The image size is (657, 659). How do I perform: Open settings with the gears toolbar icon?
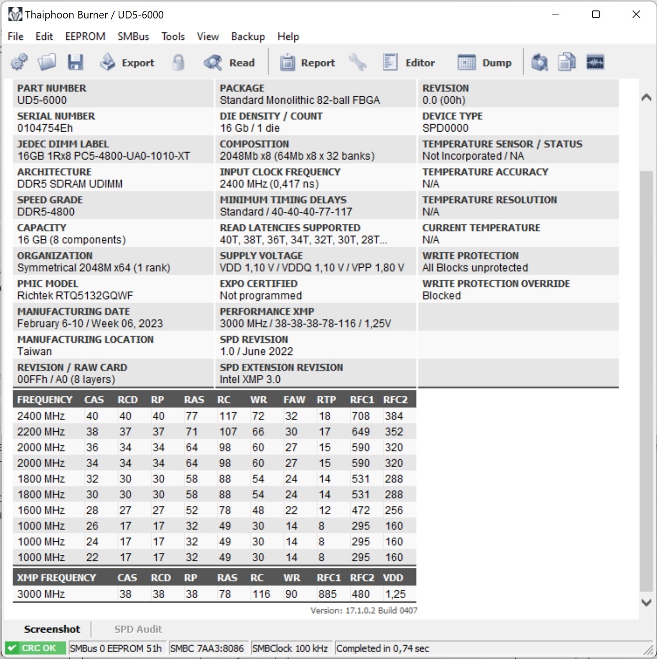pyautogui.click(x=19, y=62)
